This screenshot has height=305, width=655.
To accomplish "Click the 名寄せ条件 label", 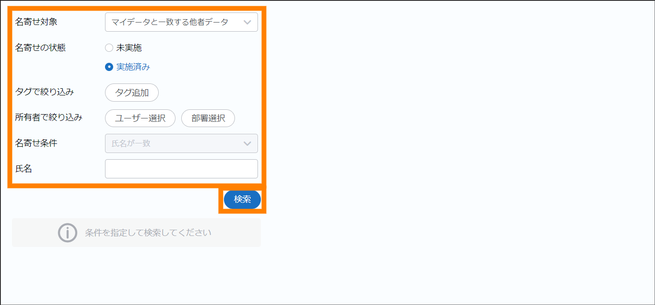I will [36, 143].
